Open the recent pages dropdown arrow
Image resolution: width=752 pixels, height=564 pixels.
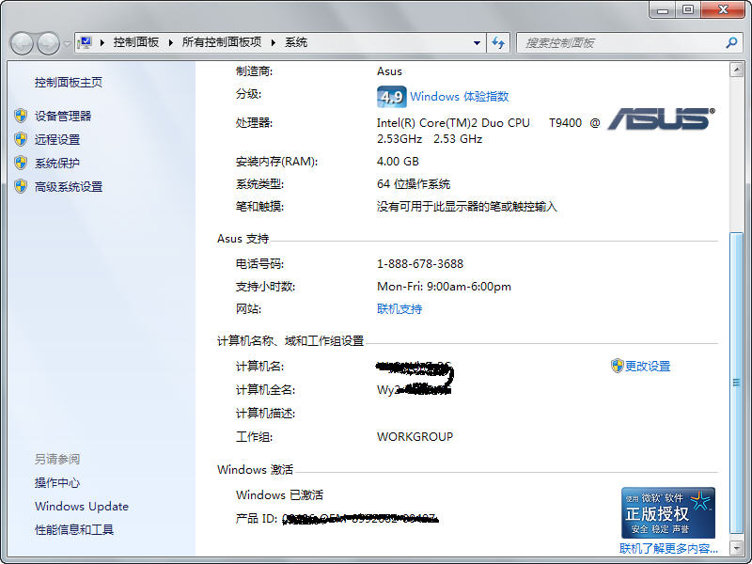pyautogui.click(x=67, y=43)
